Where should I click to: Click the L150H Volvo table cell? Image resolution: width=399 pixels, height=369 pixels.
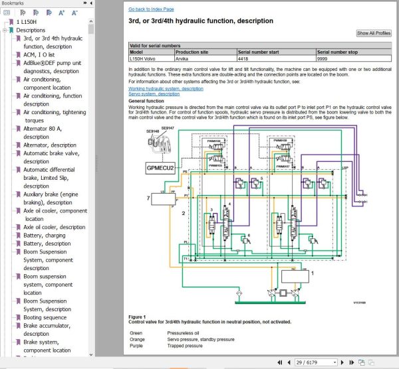pyautogui.click(x=152, y=58)
